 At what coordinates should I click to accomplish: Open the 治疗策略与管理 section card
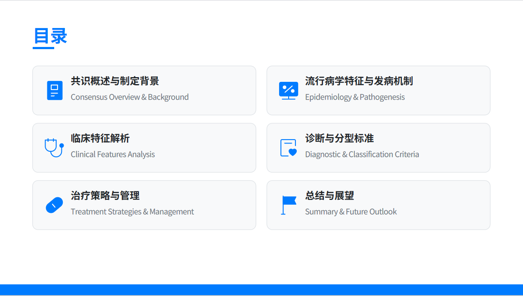point(144,205)
